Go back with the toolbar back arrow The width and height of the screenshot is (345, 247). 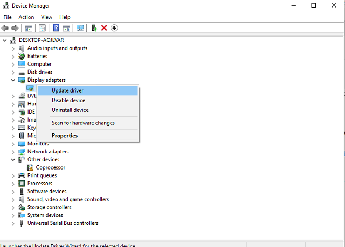tap(5, 28)
